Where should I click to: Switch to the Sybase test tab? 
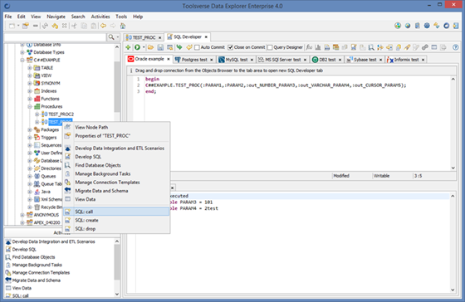(x=365, y=60)
